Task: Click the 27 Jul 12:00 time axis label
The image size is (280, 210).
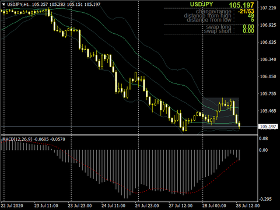Action: (181, 206)
